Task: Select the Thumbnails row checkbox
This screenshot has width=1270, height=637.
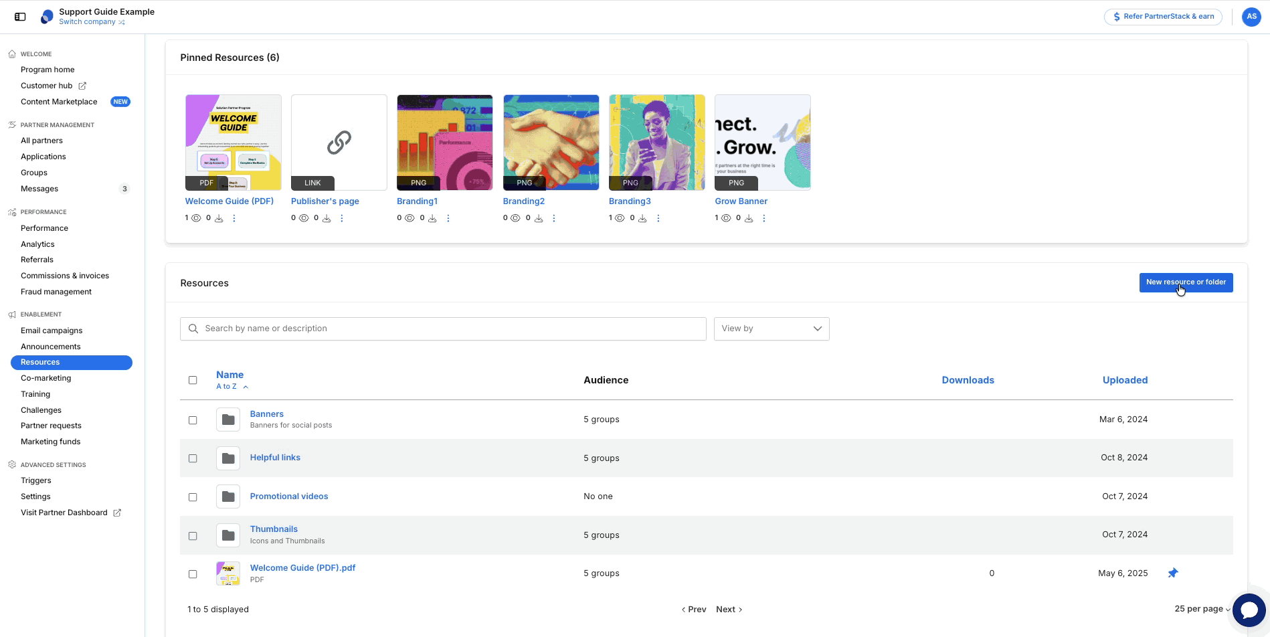Action: click(x=193, y=536)
